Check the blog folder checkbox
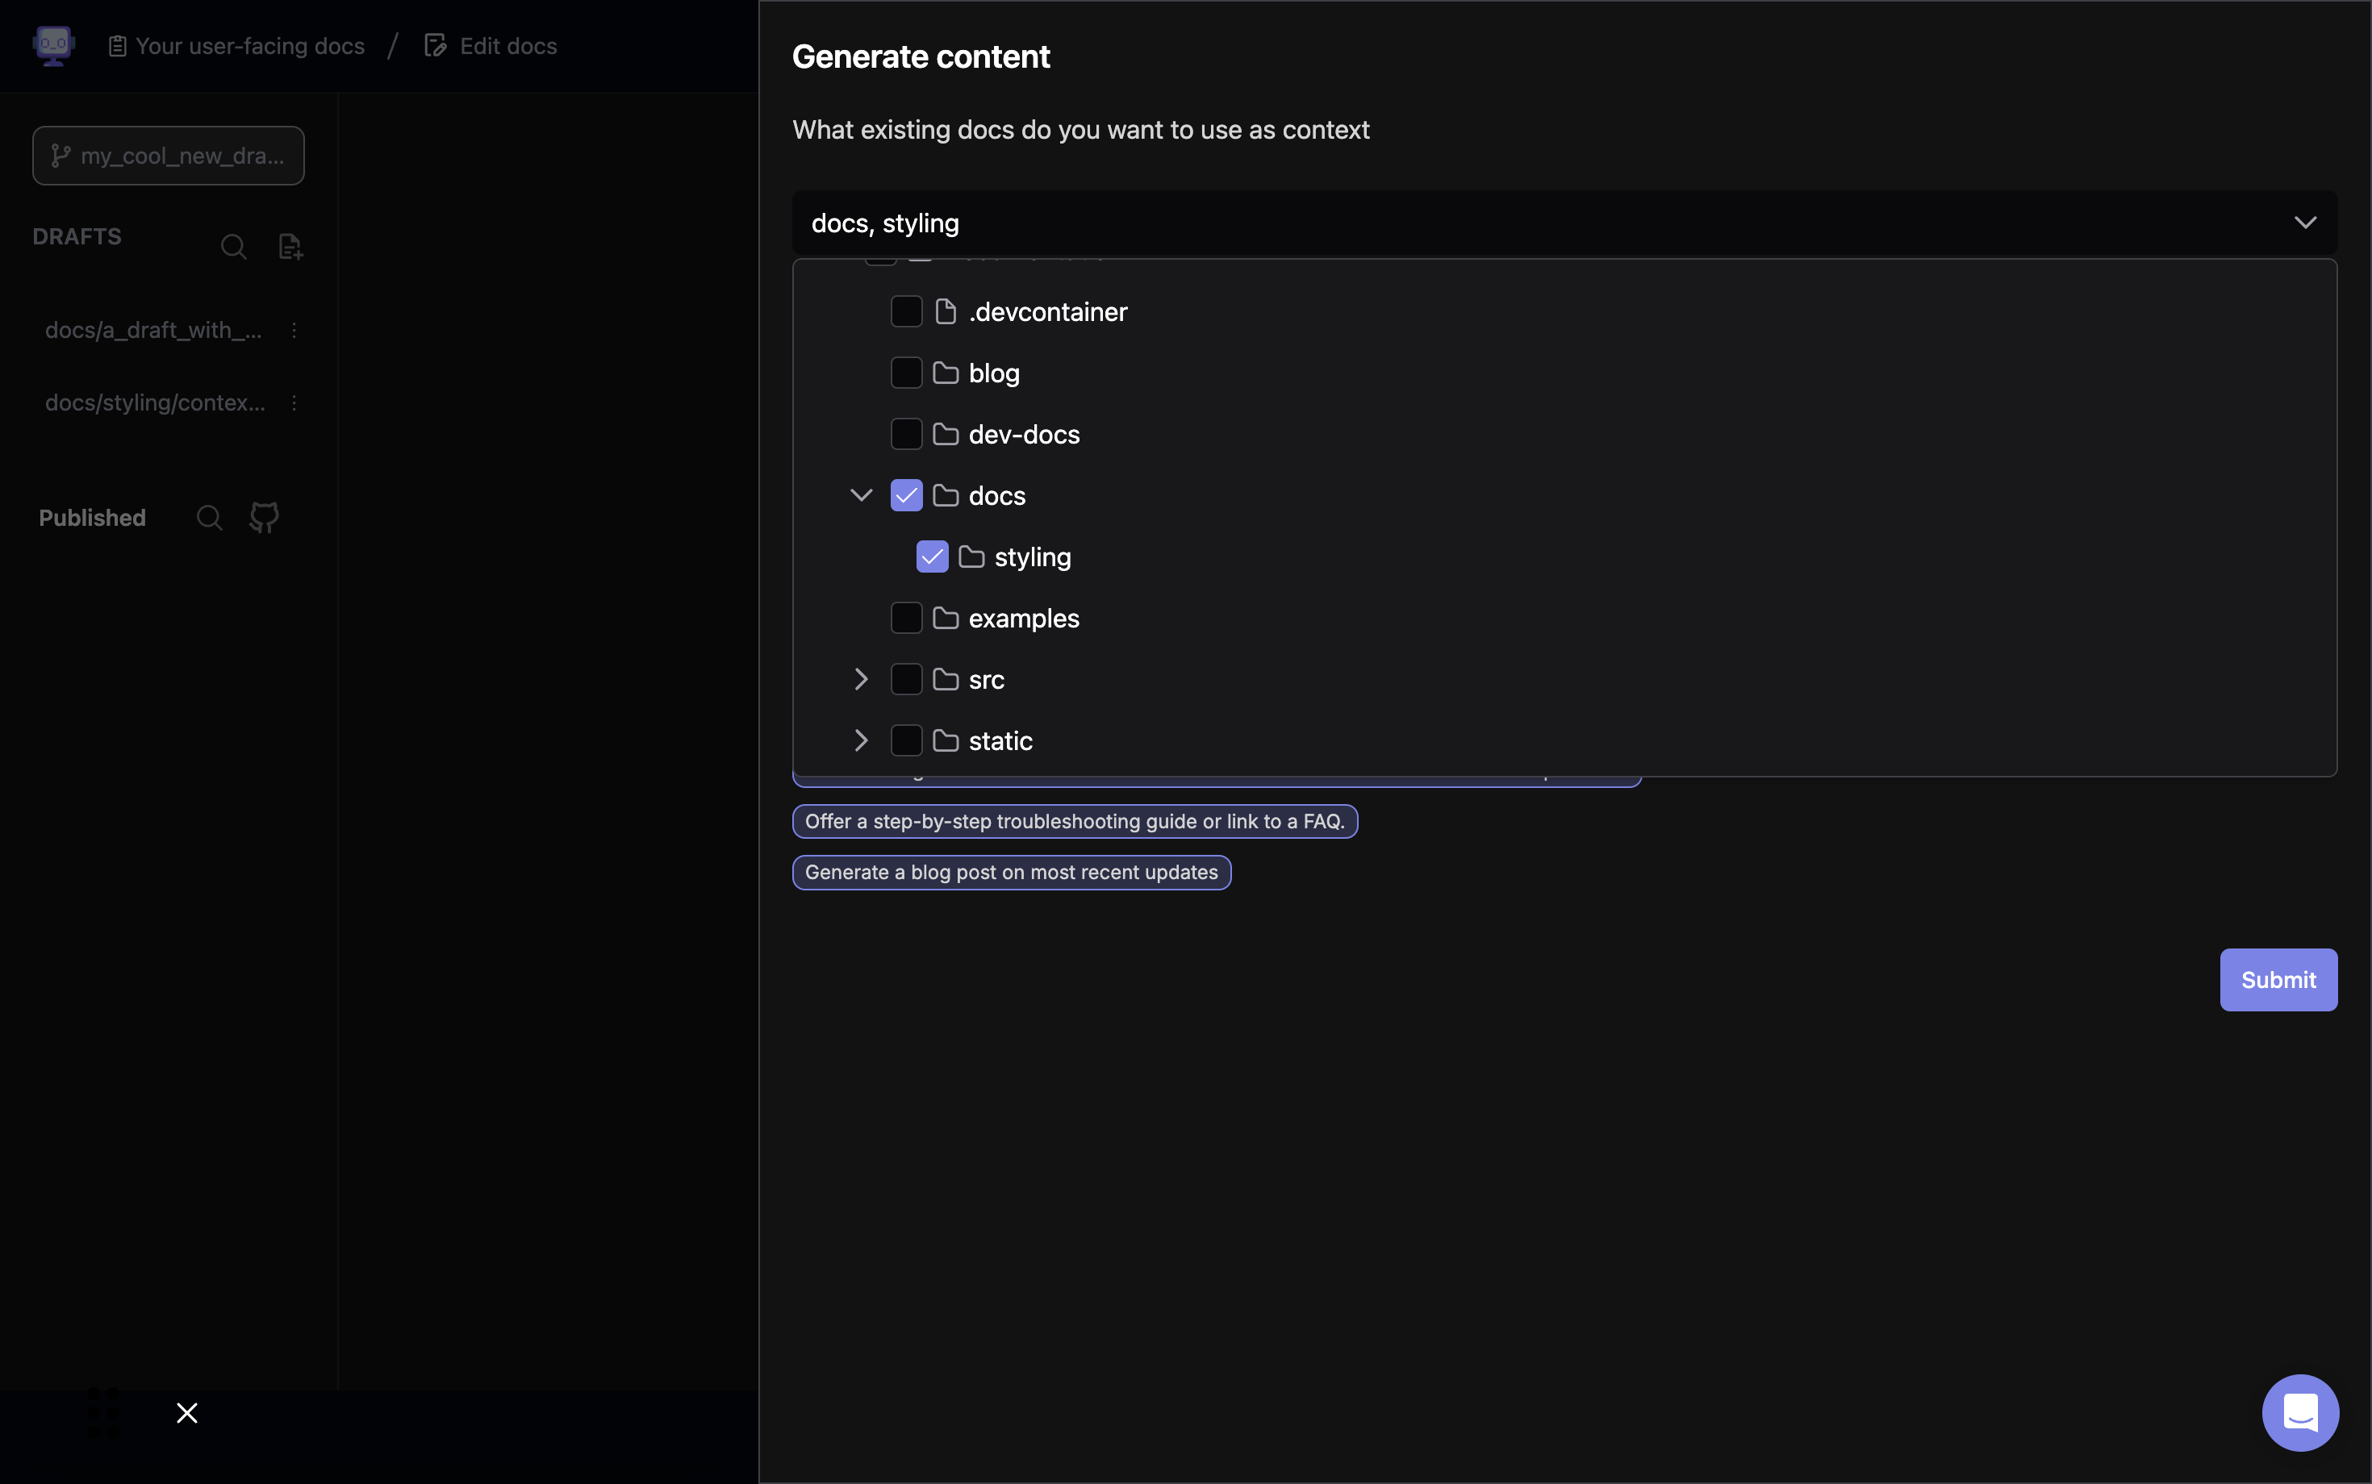2372x1484 pixels. [906, 373]
